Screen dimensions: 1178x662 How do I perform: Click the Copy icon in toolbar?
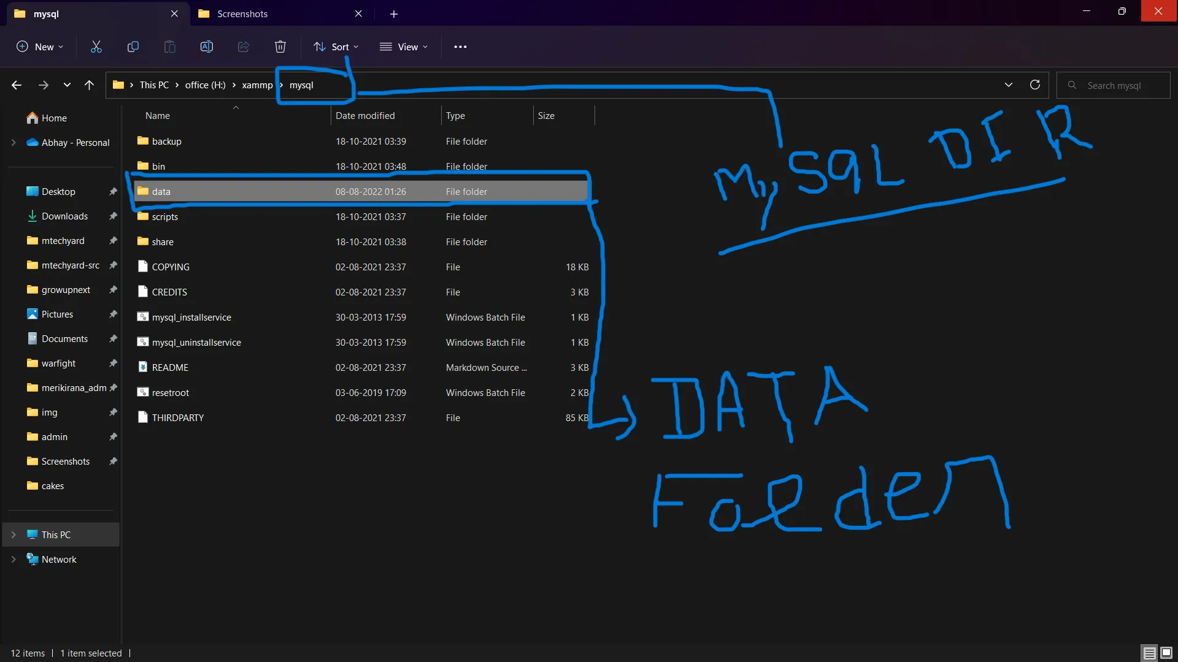tap(133, 47)
